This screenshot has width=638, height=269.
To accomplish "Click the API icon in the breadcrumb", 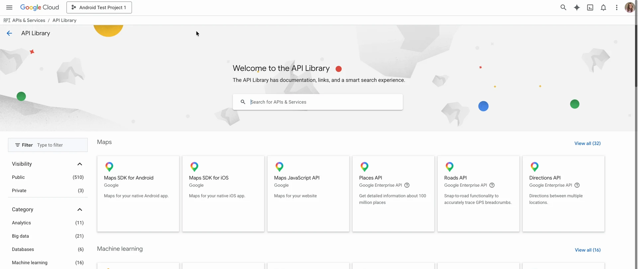I will (7, 20).
